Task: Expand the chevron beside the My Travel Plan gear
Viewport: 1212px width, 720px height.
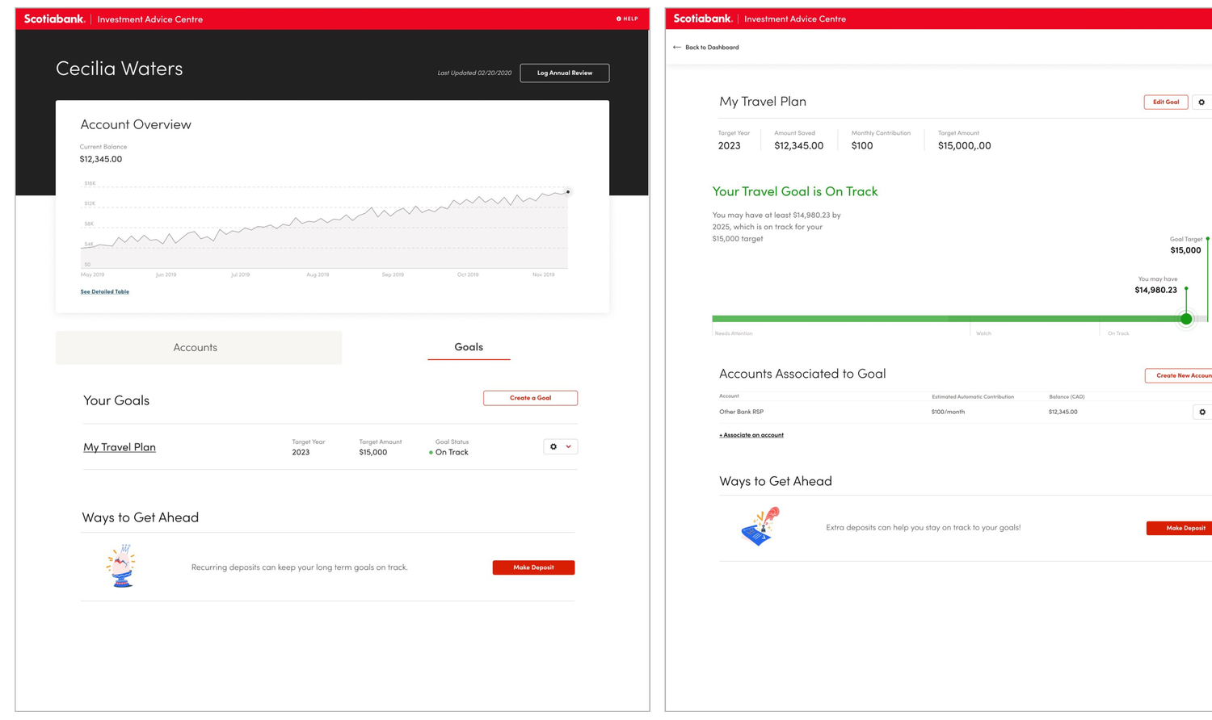Action: [568, 446]
